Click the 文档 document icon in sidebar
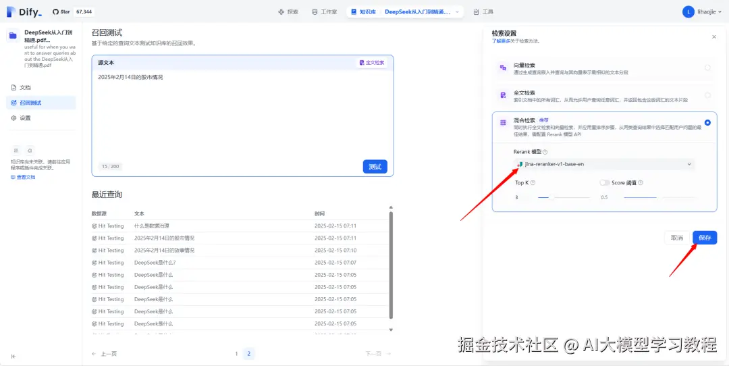Screen dimensions: 729x366 [x=14, y=87]
